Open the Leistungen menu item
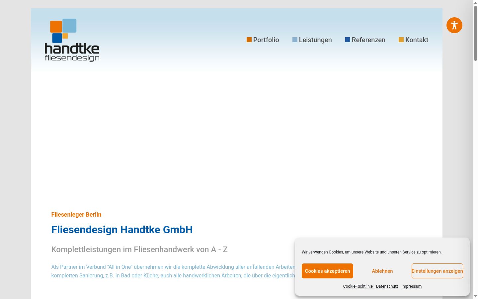478x299 pixels. click(x=312, y=40)
